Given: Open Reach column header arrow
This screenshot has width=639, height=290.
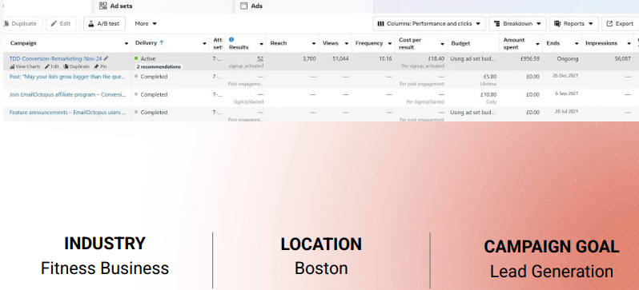Looking at the screenshot, I should point(314,43).
